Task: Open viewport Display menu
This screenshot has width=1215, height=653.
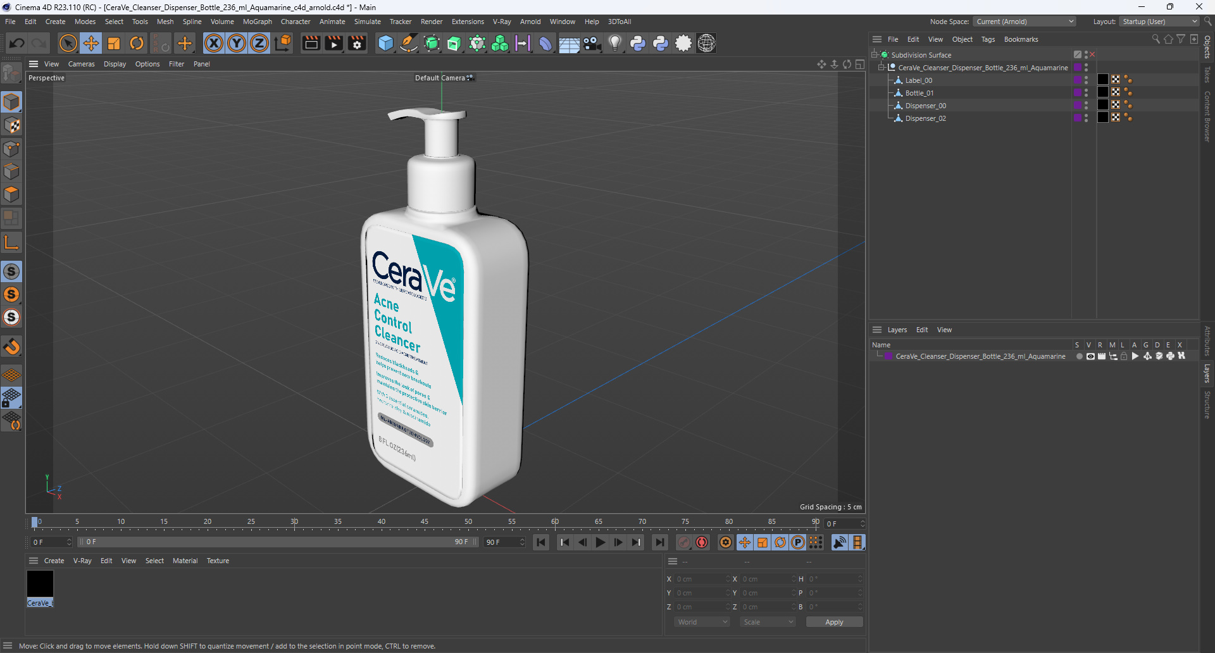Action: pos(115,64)
